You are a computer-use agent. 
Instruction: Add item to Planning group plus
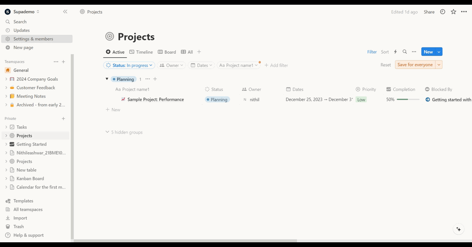click(x=155, y=79)
